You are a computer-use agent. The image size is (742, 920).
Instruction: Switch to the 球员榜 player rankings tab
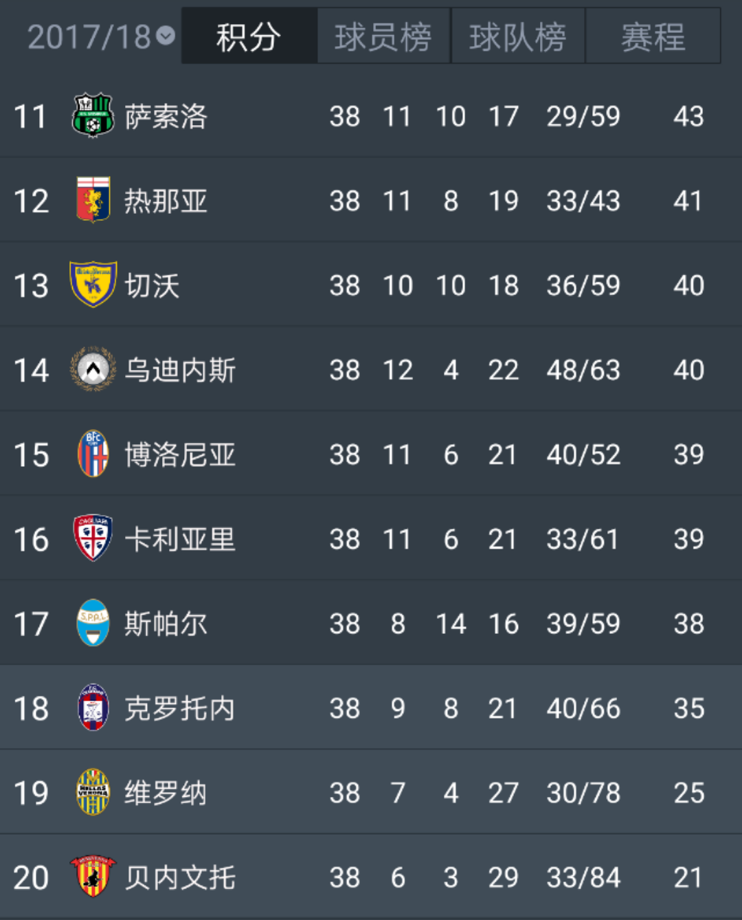click(383, 36)
